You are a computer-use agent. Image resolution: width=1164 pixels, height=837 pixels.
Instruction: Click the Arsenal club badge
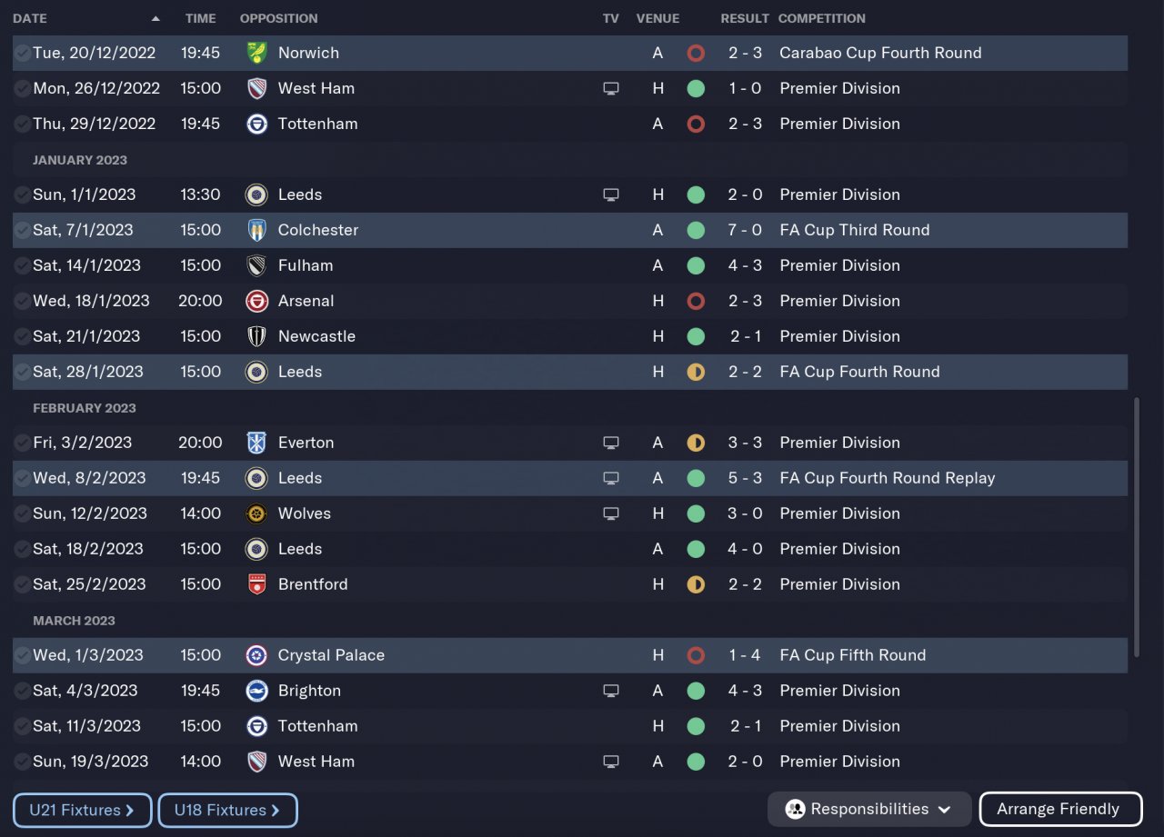[x=256, y=301]
